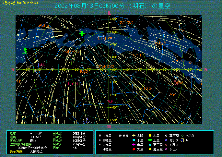The width and height of the screenshot is (222, 157).
Task: Click the magenta Venus icon in the legend
Action: tap(134, 145)
